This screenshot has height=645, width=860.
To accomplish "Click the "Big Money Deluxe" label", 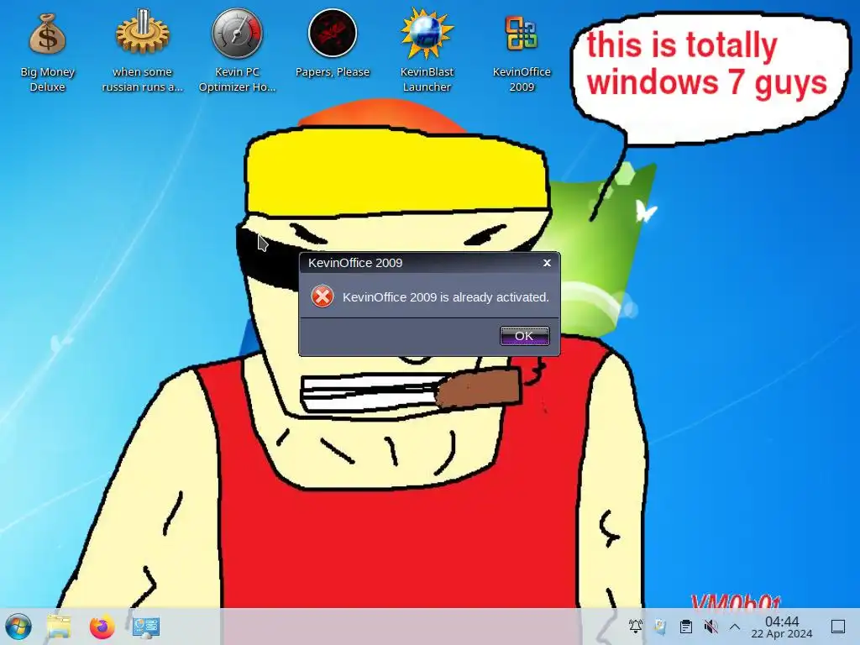I will [x=47, y=79].
